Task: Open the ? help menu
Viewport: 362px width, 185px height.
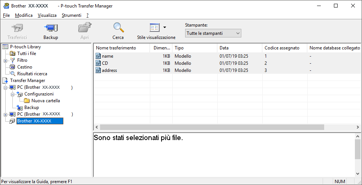Action: (87, 15)
